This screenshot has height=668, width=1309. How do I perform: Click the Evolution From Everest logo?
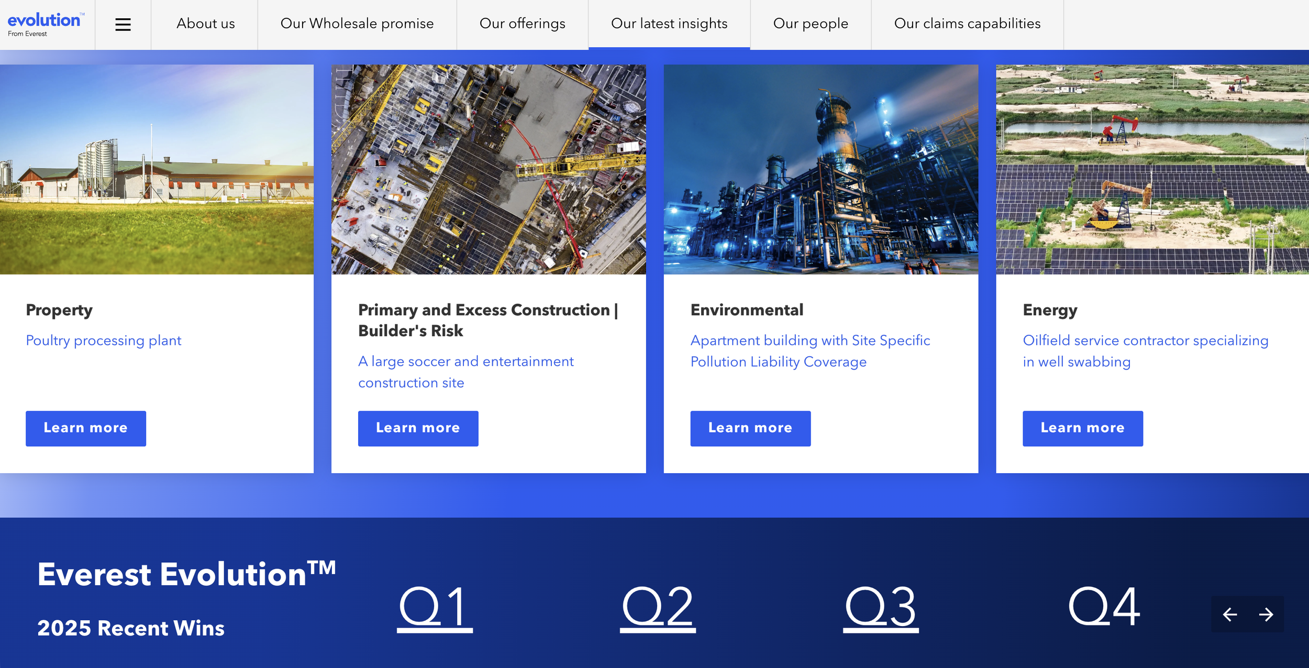pyautogui.click(x=45, y=25)
